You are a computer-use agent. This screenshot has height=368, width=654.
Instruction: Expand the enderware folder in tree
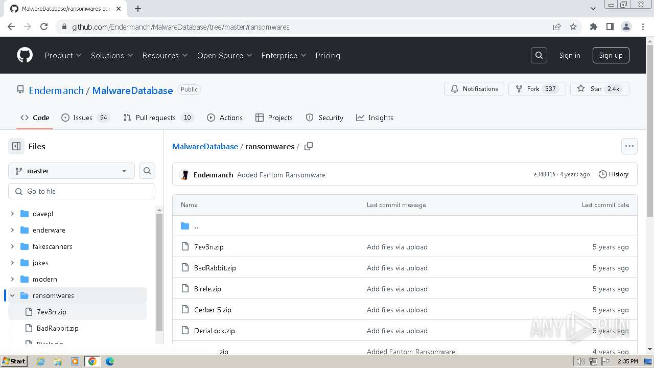pyautogui.click(x=12, y=230)
